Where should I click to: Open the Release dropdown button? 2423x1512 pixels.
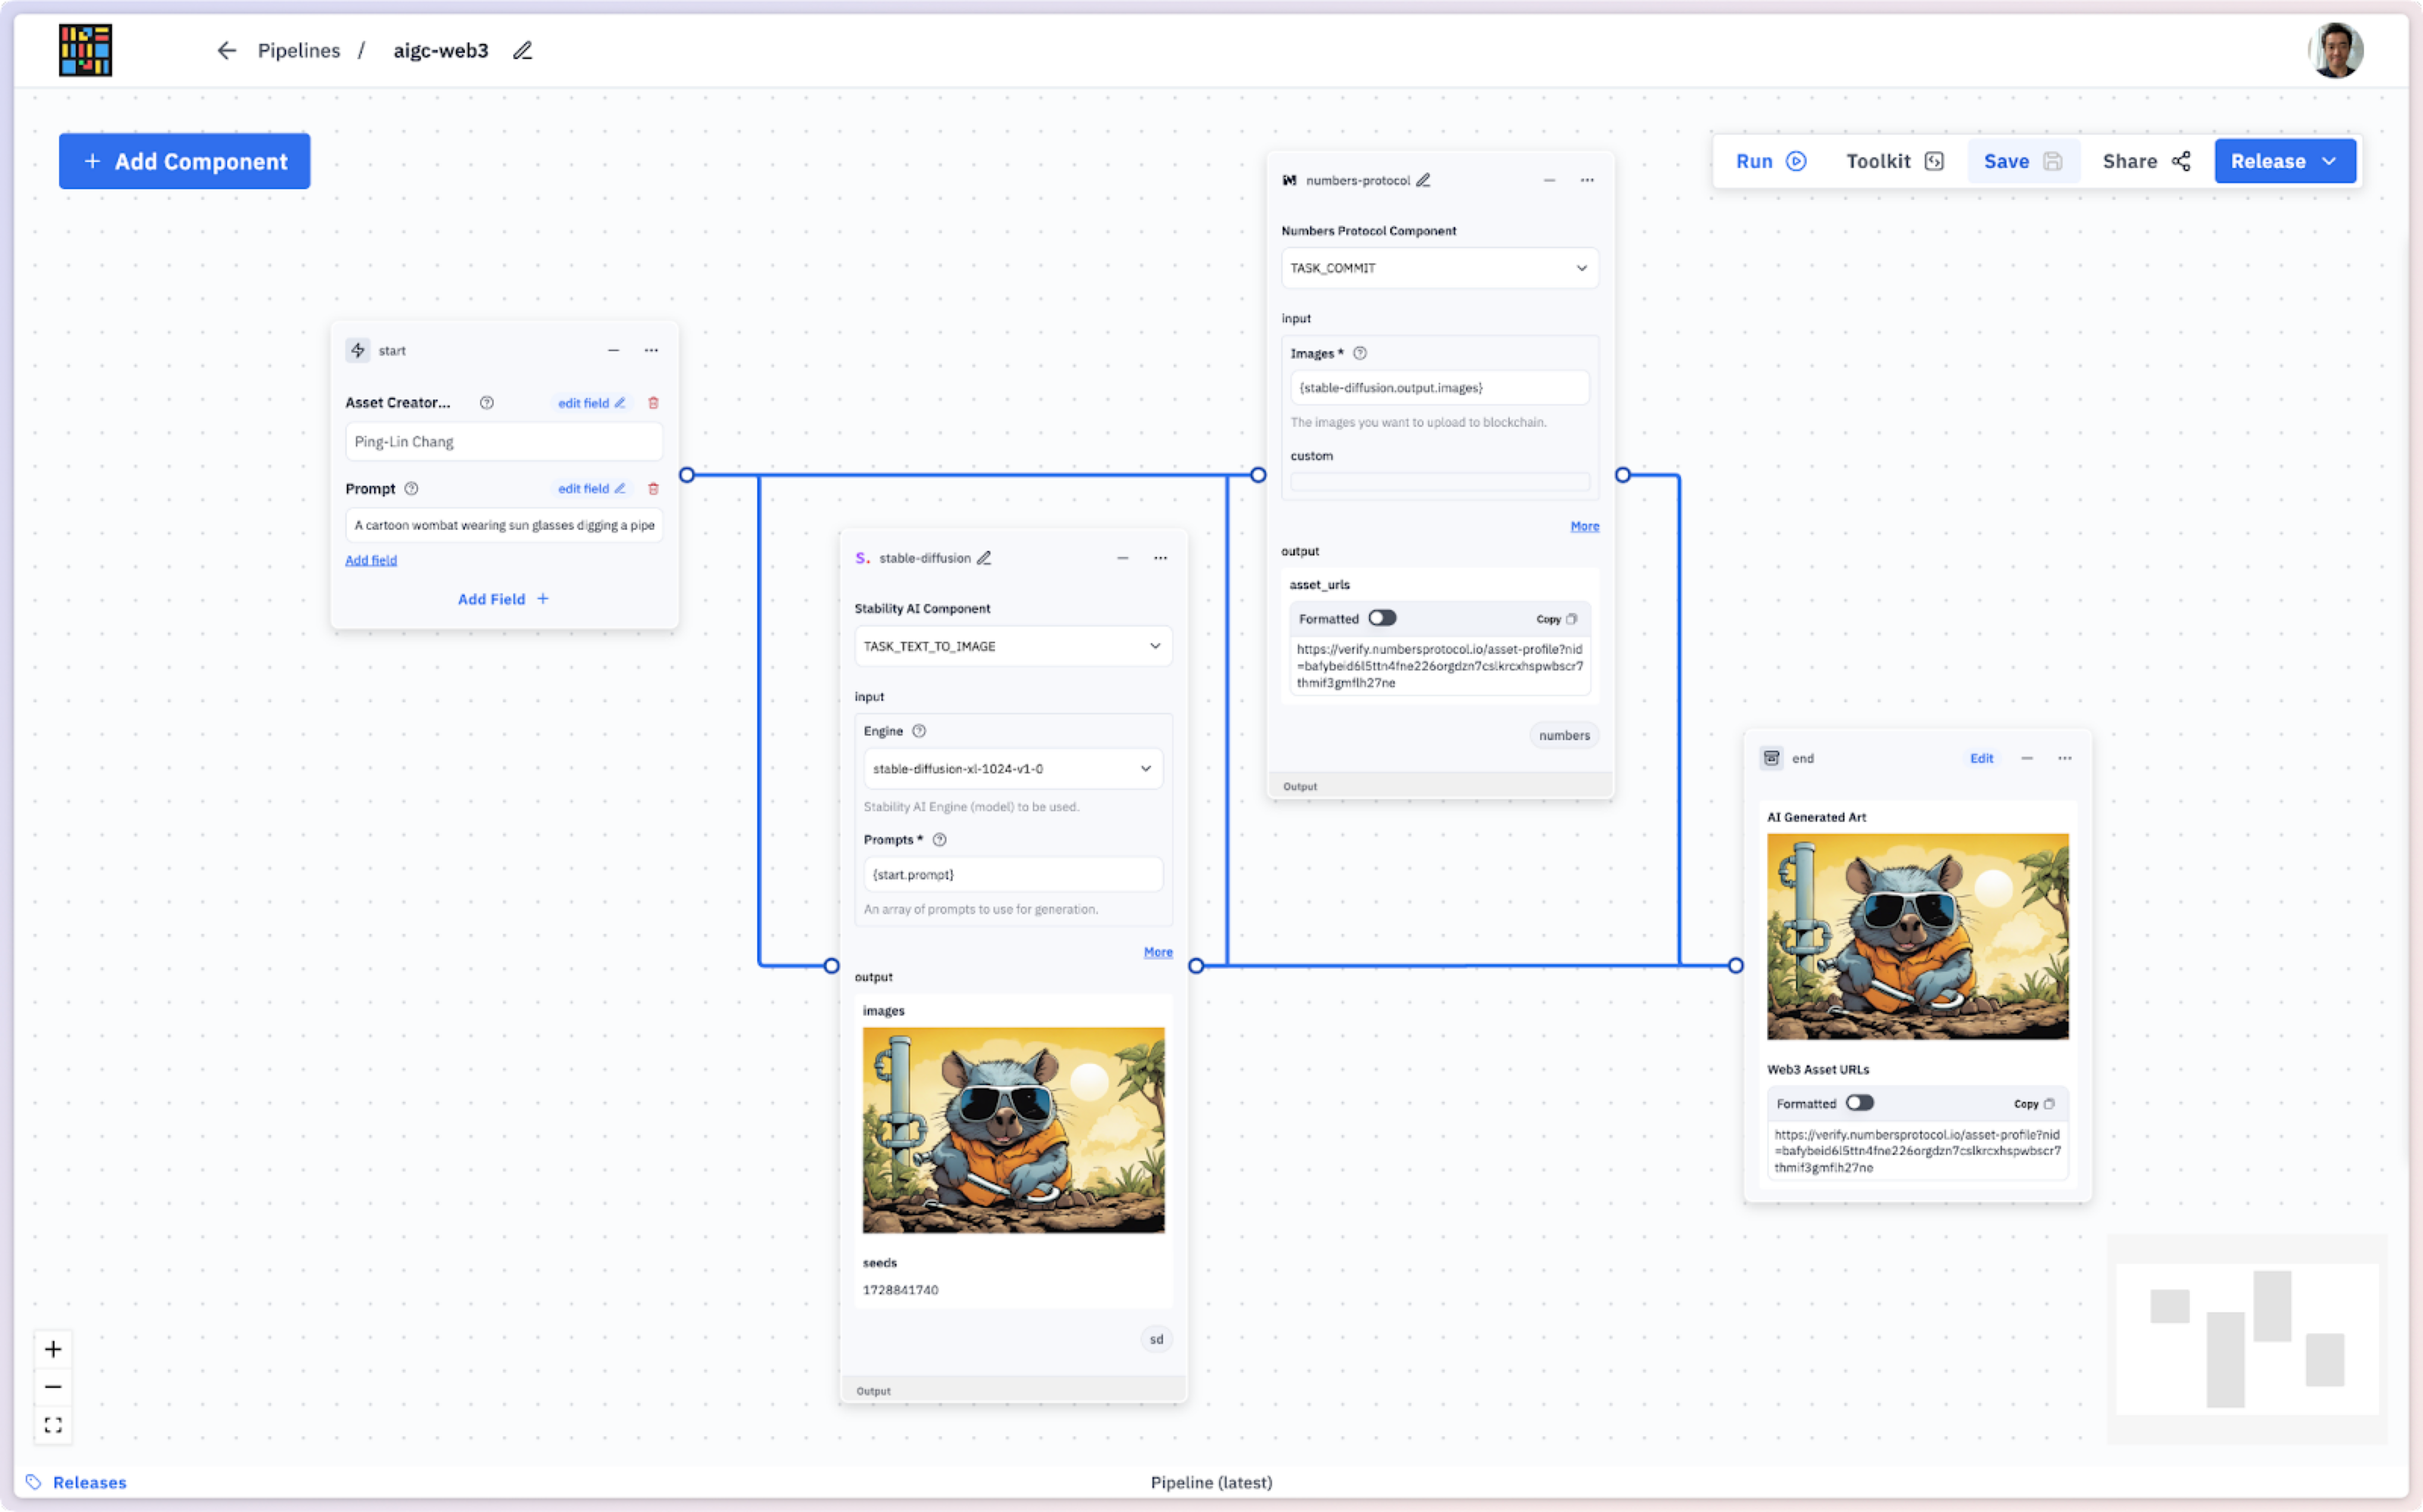point(2285,161)
